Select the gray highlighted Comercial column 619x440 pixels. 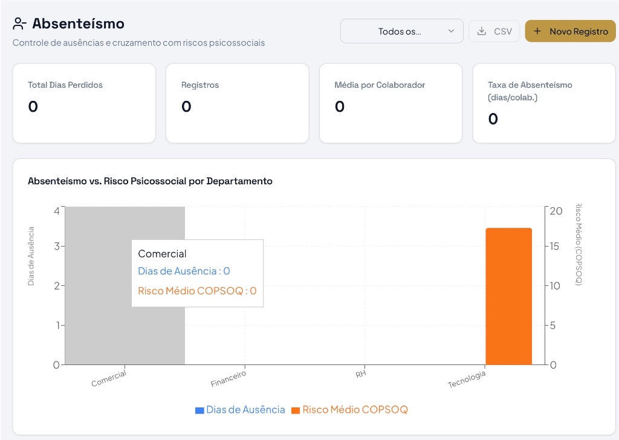(125, 286)
